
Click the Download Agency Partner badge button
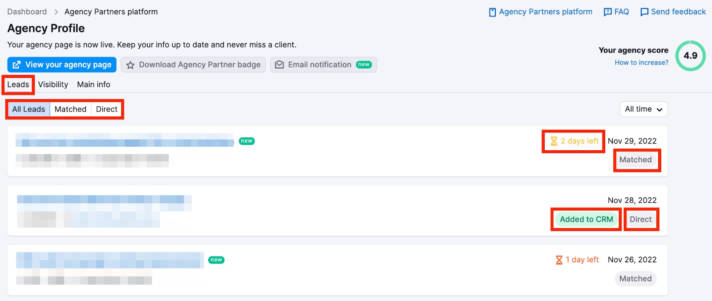[194, 65]
